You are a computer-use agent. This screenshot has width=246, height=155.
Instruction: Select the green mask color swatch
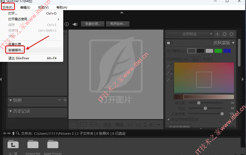tap(218, 51)
